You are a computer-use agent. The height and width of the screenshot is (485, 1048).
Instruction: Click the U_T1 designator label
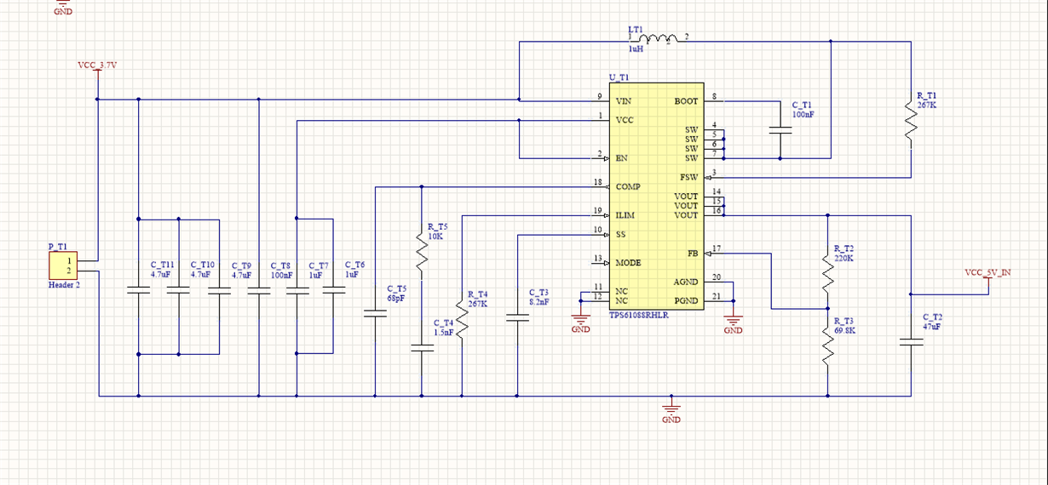coord(619,77)
